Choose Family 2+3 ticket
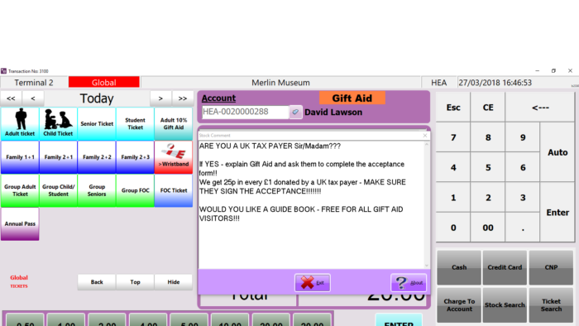Viewport: 579px width, 326px height. (x=135, y=157)
